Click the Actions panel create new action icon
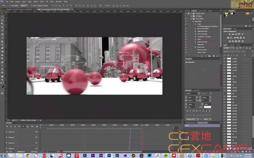Screen dimensions: 254x158 214,56
